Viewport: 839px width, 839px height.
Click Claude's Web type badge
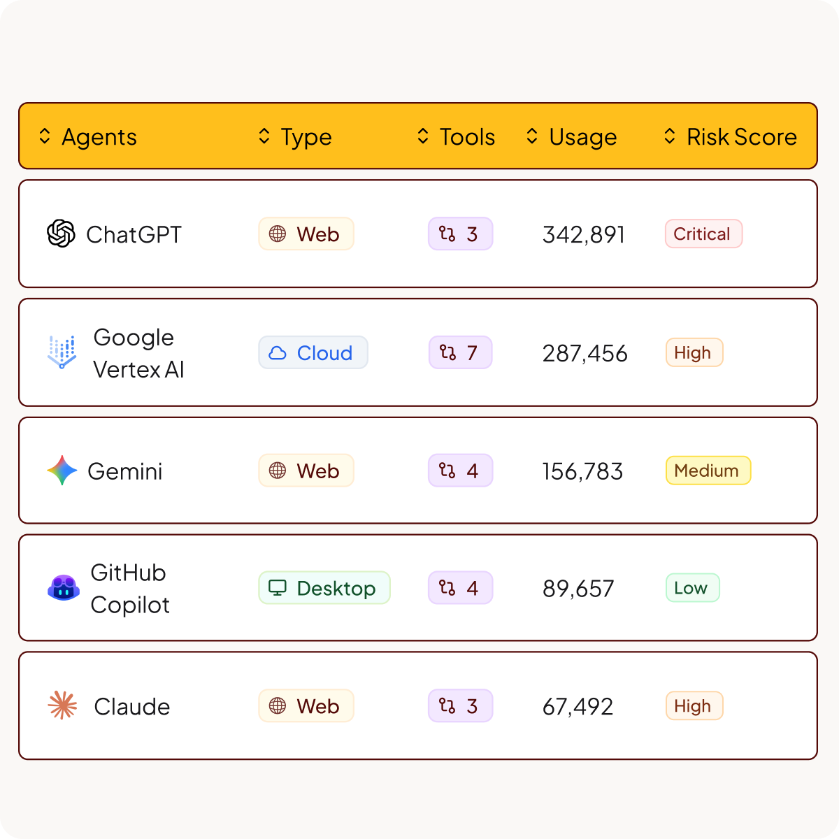tap(306, 706)
